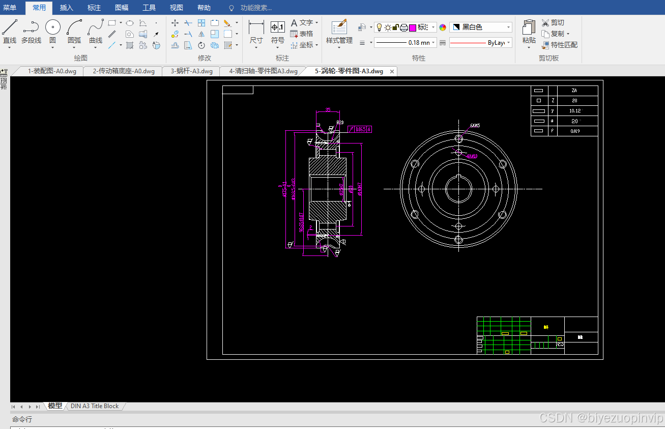
Task: Expand the 直线 dropdown arrow
Action: [10, 48]
